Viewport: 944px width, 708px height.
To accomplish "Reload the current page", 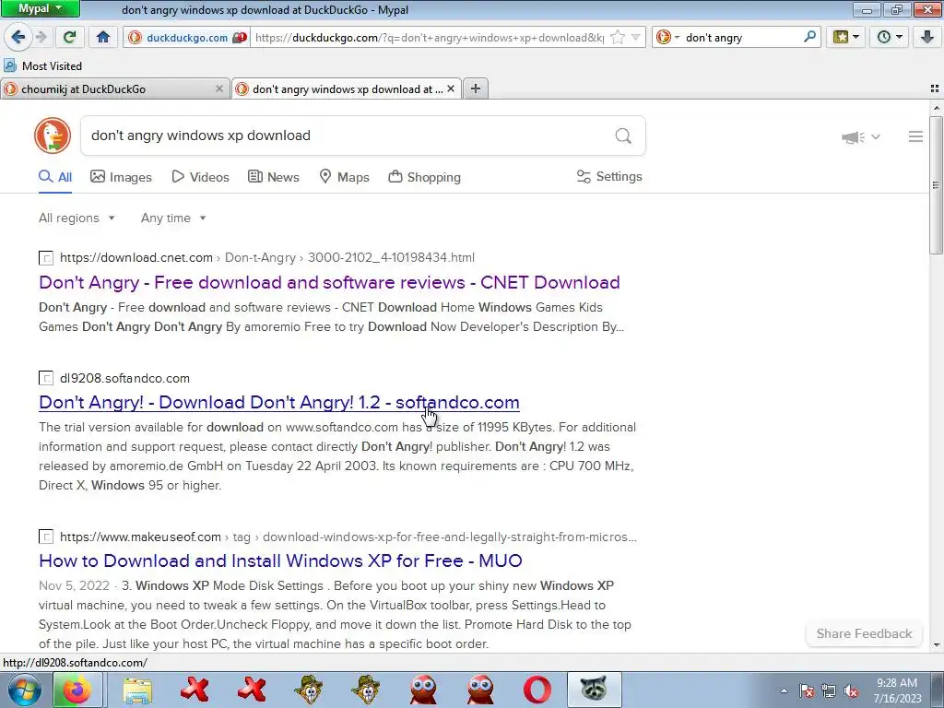I will pos(69,37).
